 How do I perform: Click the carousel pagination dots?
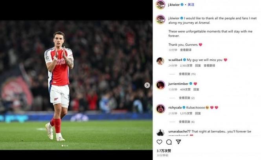pyautogui.click(x=64, y=145)
